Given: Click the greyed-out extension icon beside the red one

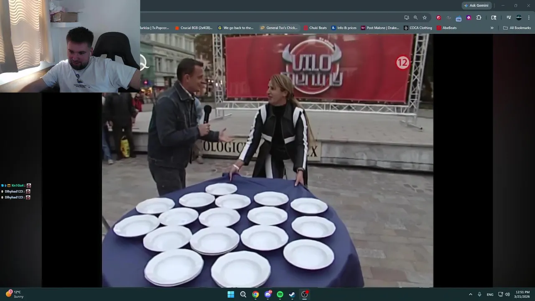Looking at the screenshot, I should (x=448, y=18).
